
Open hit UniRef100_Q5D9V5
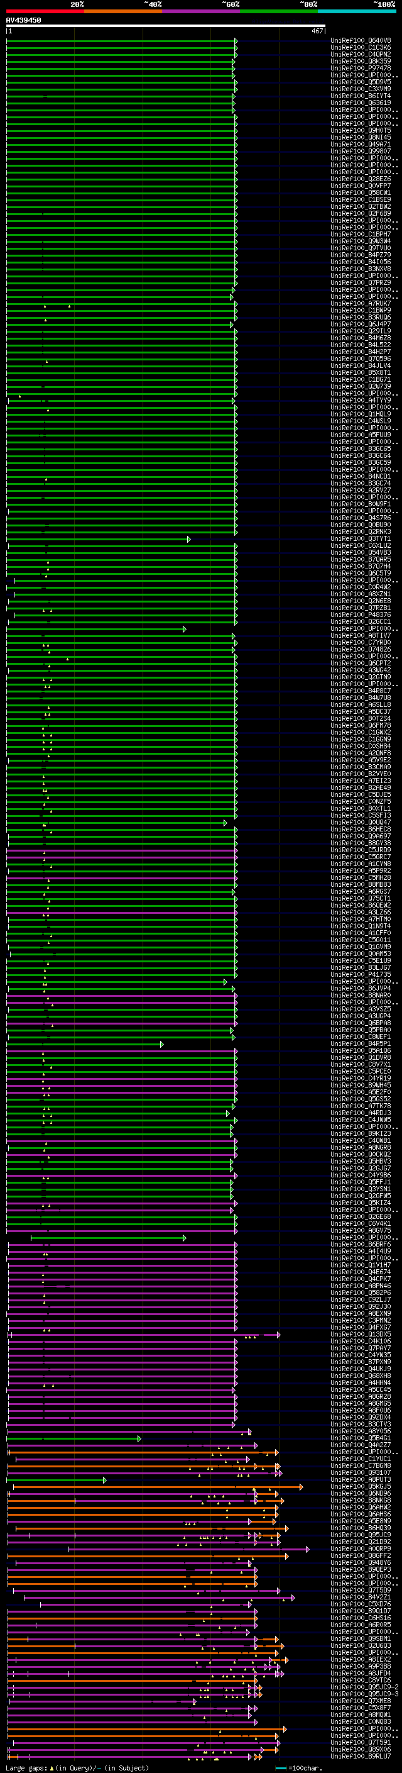(x=361, y=82)
